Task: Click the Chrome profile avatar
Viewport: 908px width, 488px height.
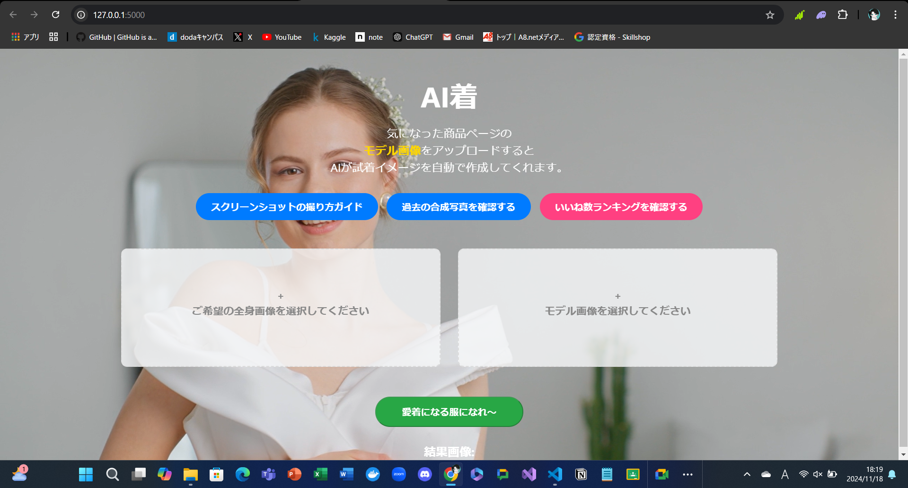Action: (x=873, y=15)
